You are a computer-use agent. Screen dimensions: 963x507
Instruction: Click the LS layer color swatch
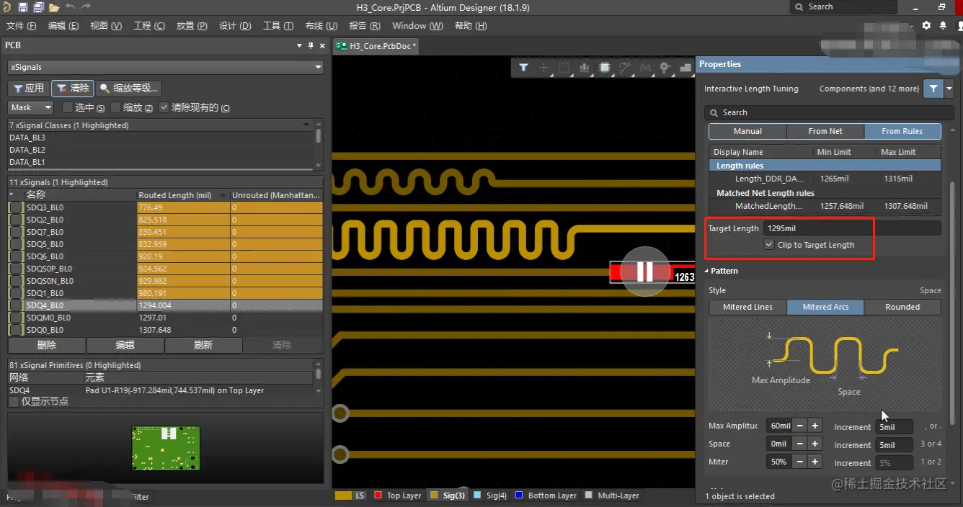pyautogui.click(x=343, y=495)
